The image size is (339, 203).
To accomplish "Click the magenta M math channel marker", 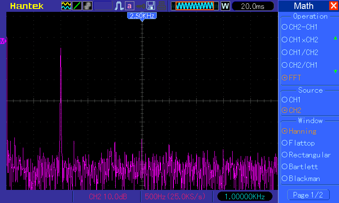I will pos(3,41).
